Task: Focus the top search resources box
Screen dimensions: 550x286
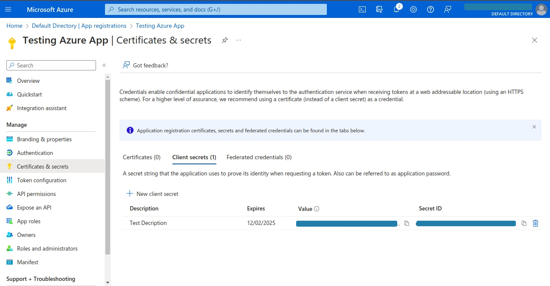Action: pyautogui.click(x=216, y=9)
